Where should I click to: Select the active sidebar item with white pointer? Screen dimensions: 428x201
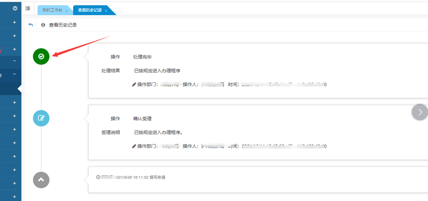(x=9, y=88)
